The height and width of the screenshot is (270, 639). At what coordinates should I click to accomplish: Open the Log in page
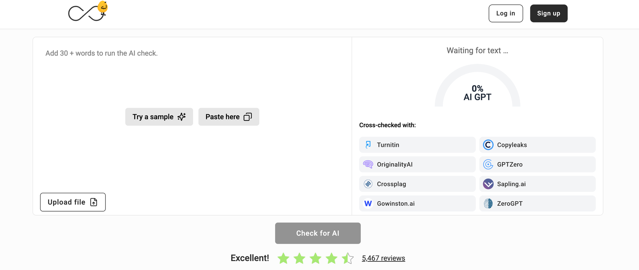[x=506, y=13]
